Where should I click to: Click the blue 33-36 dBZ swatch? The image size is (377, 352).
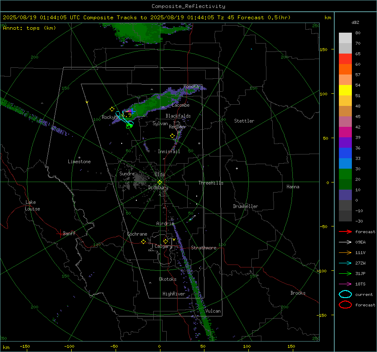point(345,153)
